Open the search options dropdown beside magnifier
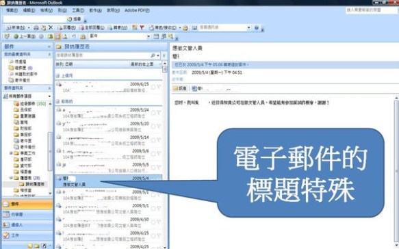The image size is (399, 249). [x=158, y=55]
